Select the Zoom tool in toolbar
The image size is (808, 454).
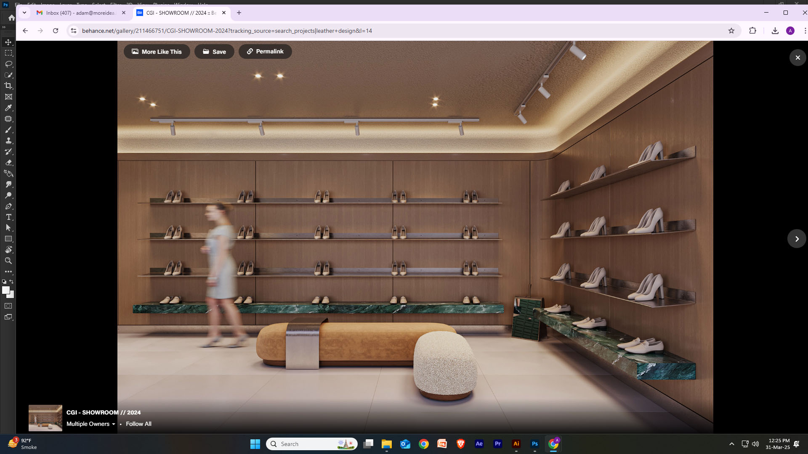tap(8, 261)
